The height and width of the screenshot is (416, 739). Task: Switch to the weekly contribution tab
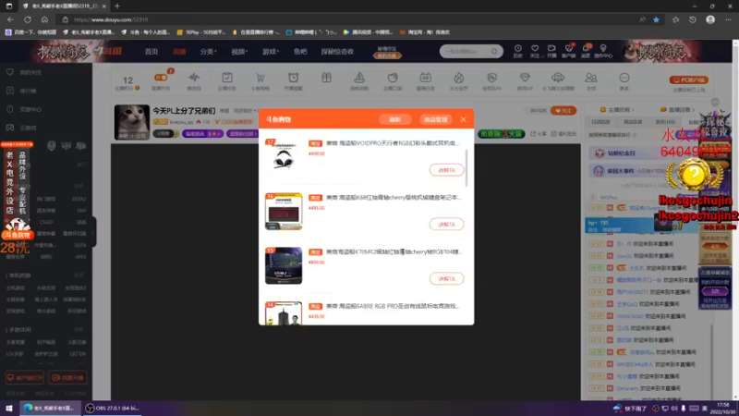pyautogui.click(x=633, y=122)
